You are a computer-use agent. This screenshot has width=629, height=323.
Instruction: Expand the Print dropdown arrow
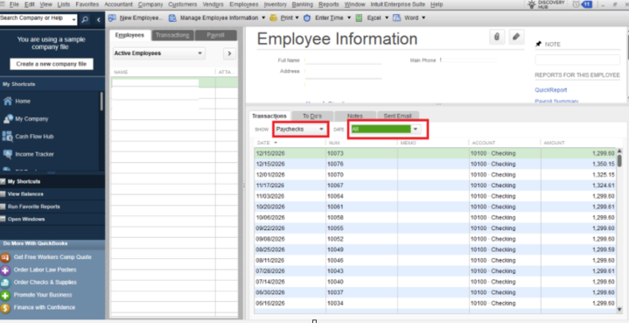(297, 18)
